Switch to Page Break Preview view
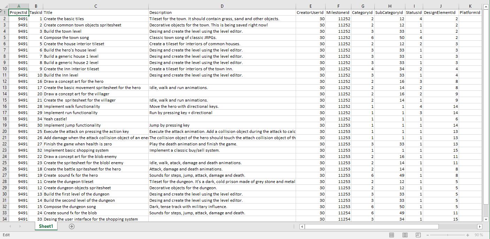 click(x=419, y=235)
